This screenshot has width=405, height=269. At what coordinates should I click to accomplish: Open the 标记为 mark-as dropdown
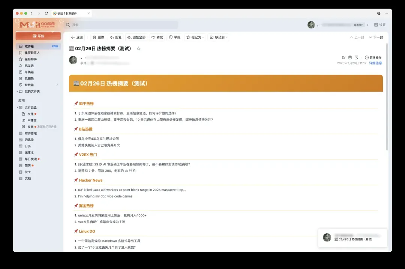coord(195,38)
